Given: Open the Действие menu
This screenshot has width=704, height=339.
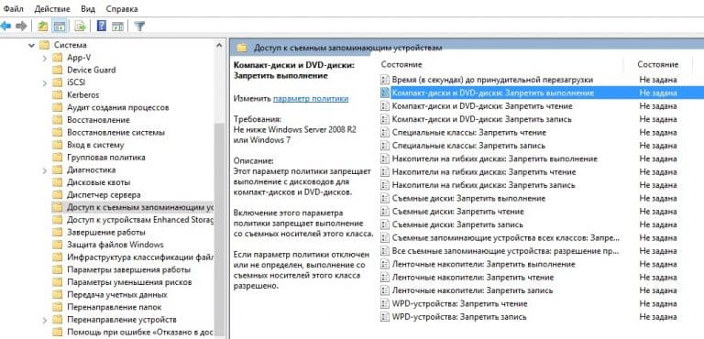Looking at the screenshot, I should [x=52, y=9].
